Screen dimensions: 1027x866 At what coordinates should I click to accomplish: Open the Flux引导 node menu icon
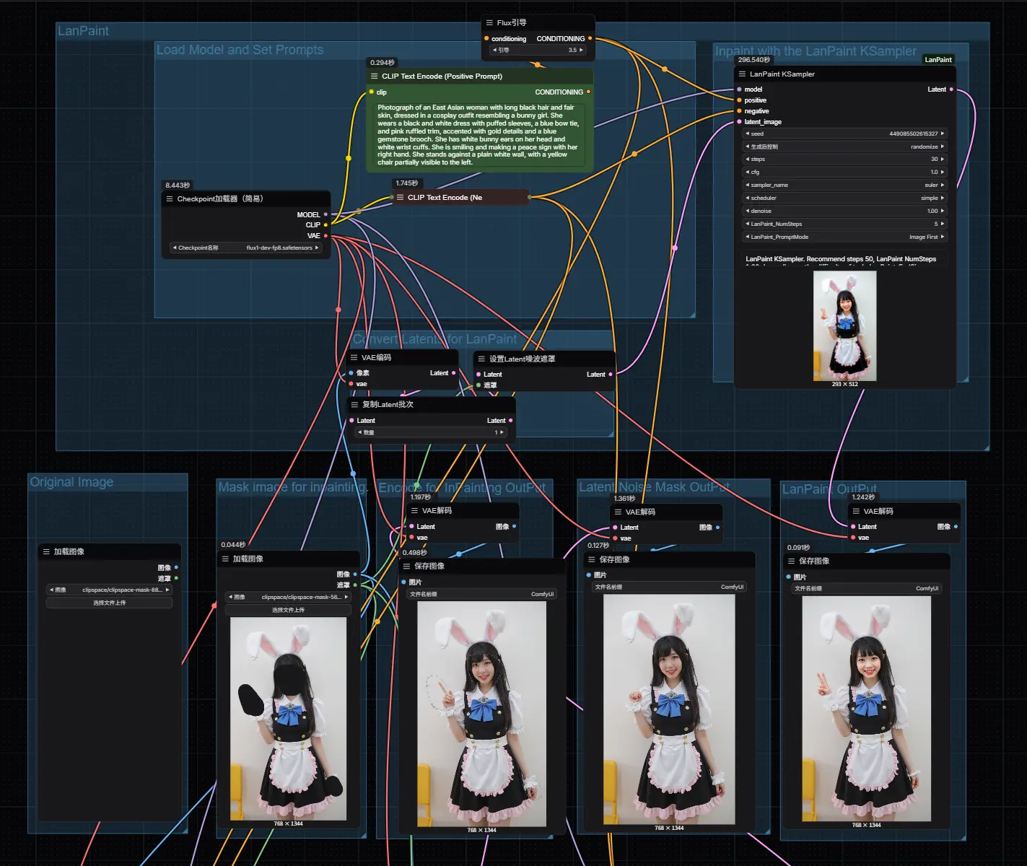pos(489,23)
